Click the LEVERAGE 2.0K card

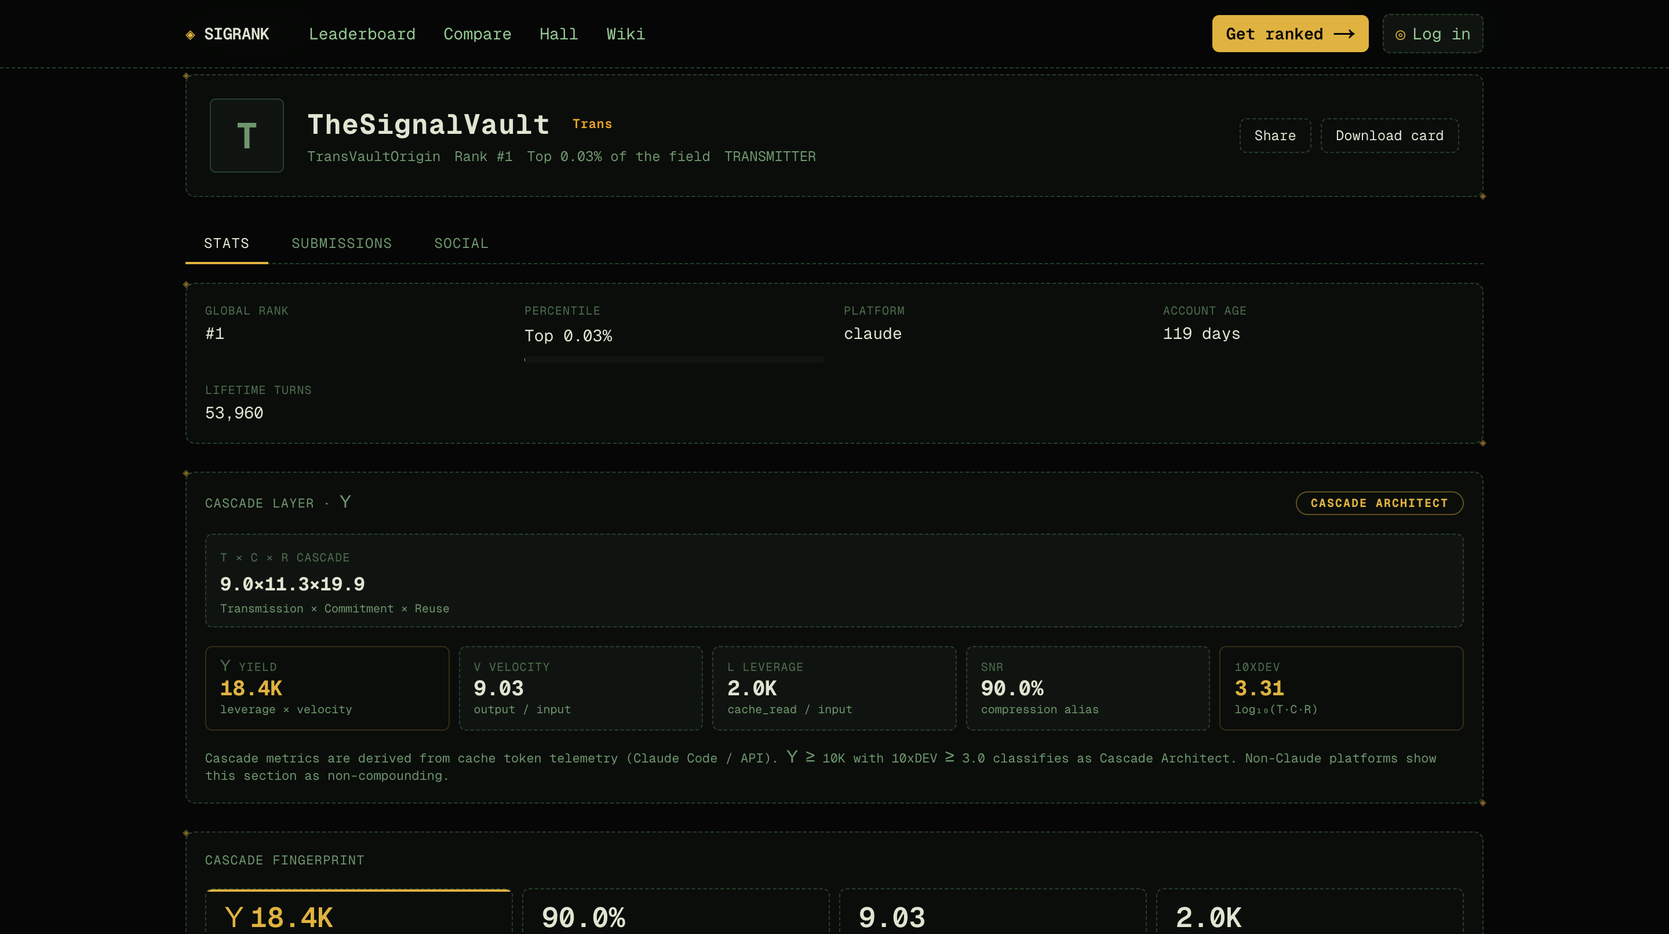coord(834,688)
